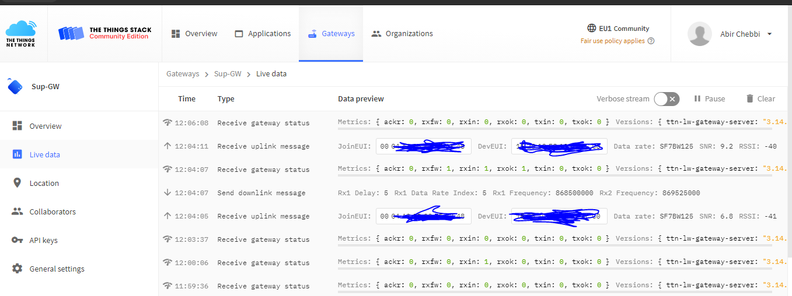
Task: Click the uplink arrow icon at 12:04:05
Action: click(x=168, y=216)
